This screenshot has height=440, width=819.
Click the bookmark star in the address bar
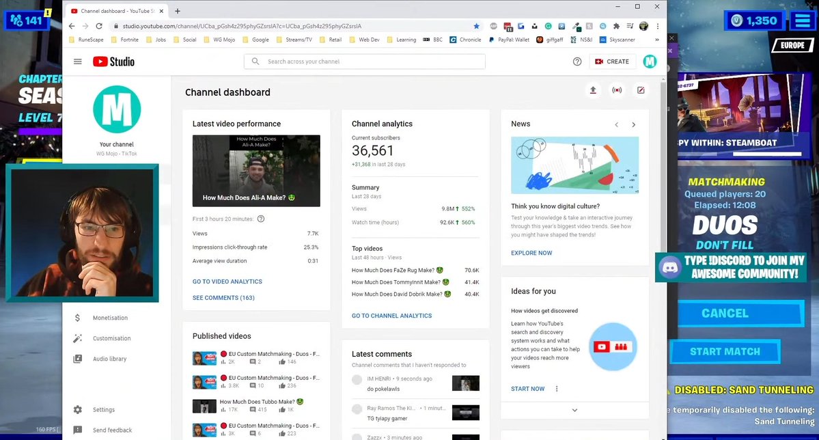476,25
